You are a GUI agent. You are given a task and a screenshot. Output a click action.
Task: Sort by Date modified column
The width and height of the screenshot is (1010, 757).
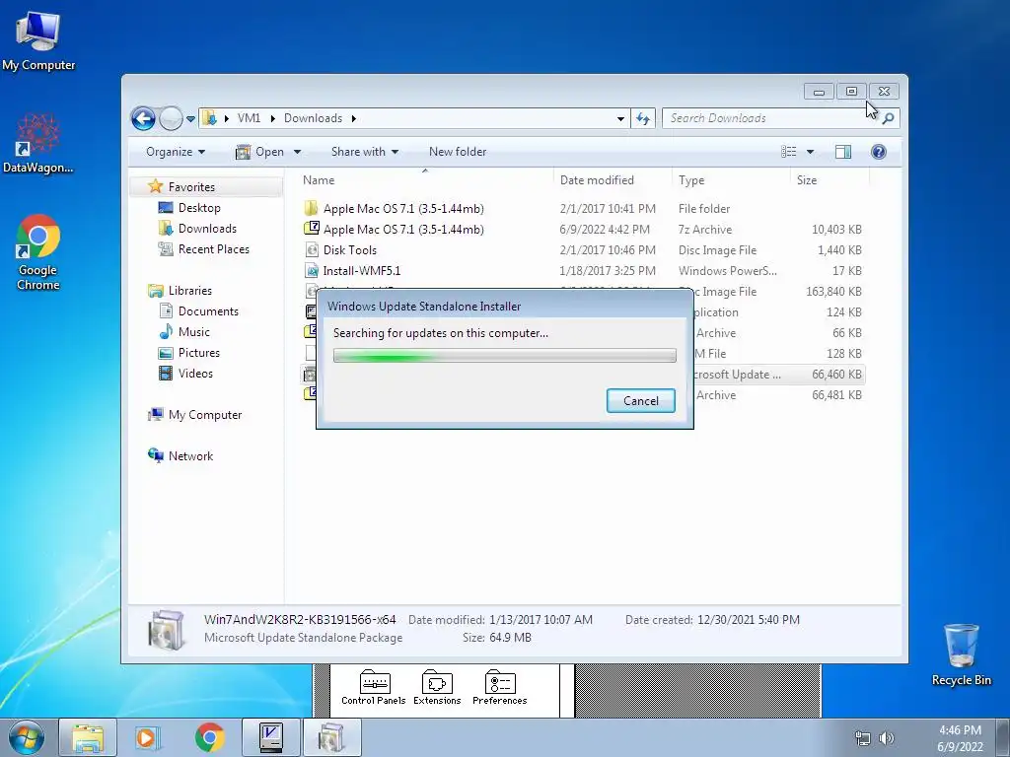[x=612, y=180]
